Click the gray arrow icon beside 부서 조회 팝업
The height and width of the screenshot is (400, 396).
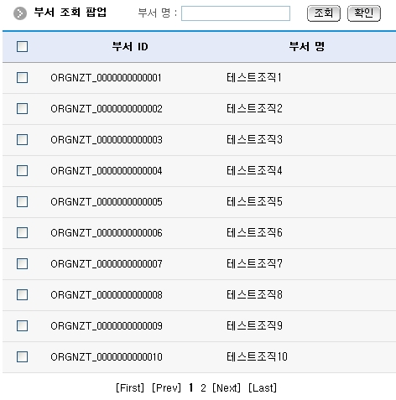(x=20, y=13)
